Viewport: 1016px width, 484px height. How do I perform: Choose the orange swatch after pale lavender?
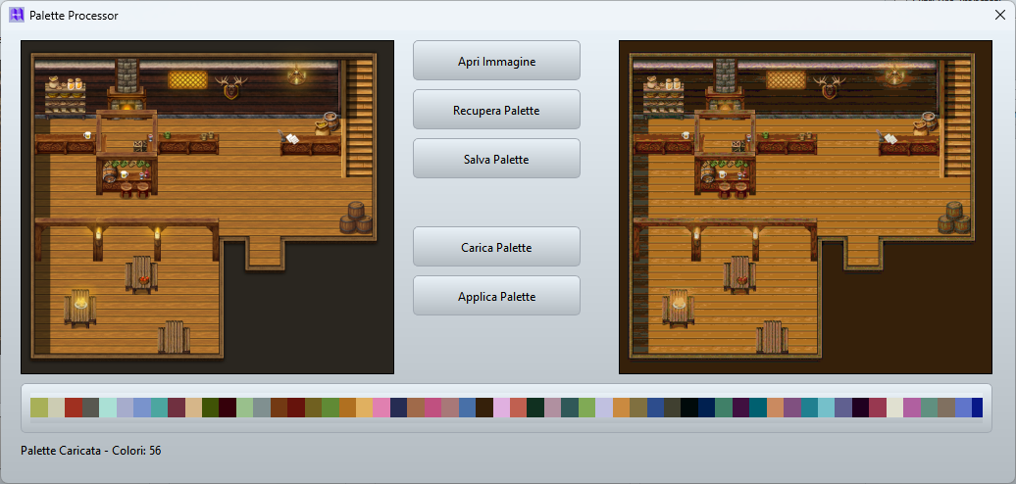(x=622, y=408)
